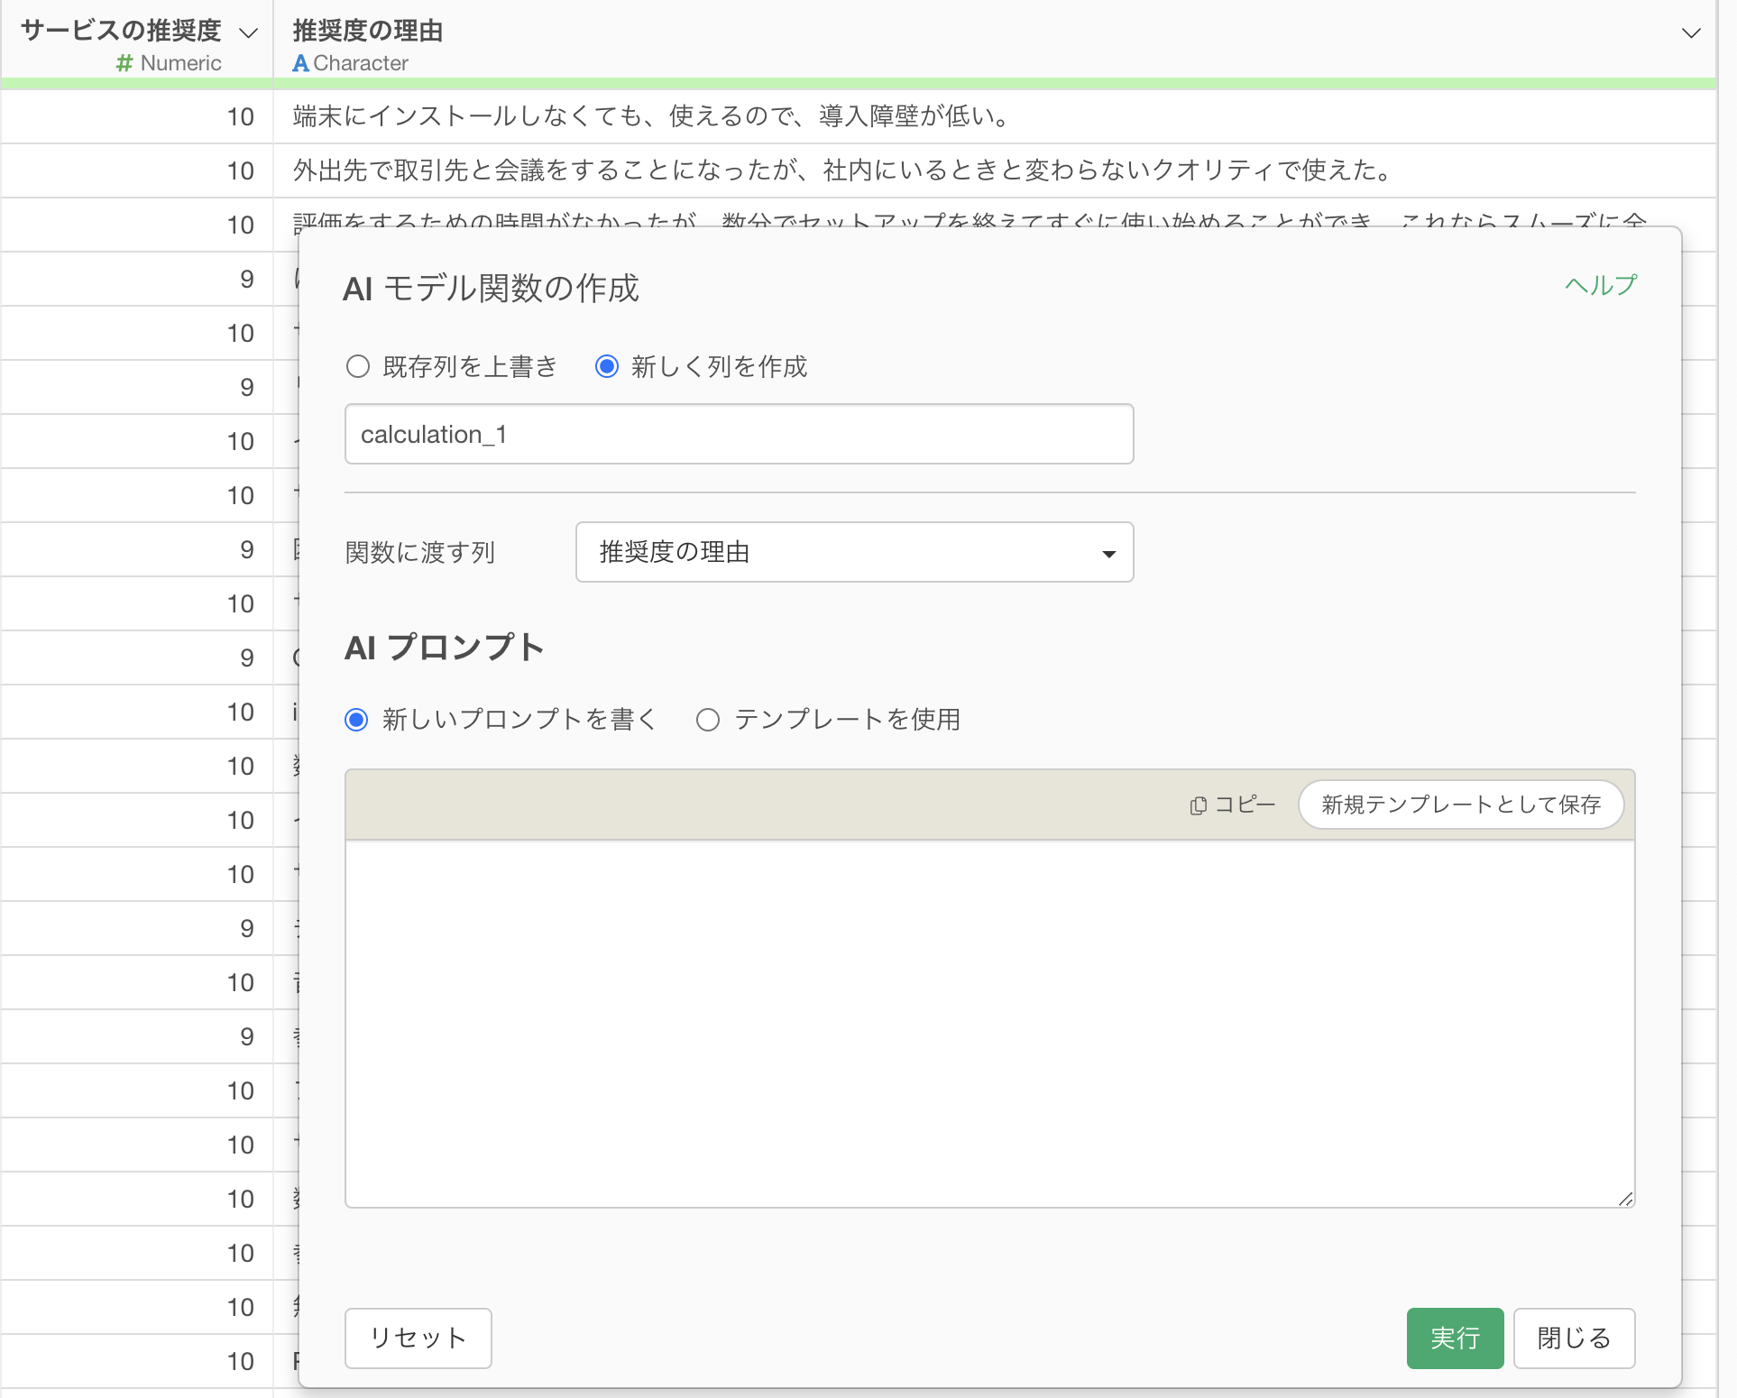Click the 実行 run button
Viewport: 1737px width, 1398px height.
[1455, 1338]
